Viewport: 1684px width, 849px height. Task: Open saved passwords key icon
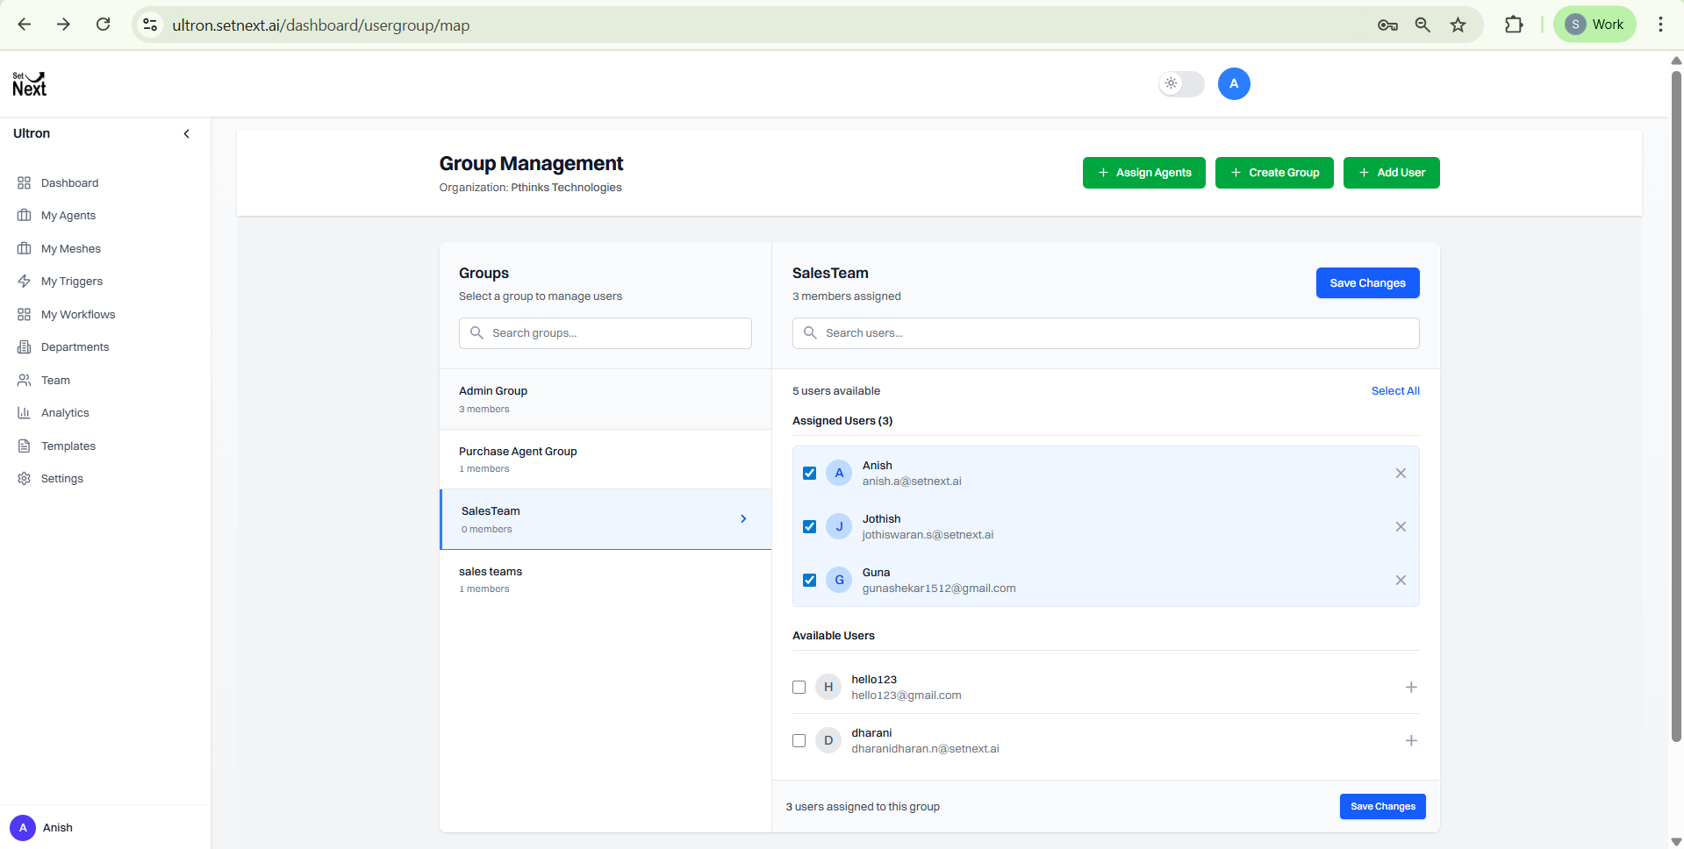1387,25
